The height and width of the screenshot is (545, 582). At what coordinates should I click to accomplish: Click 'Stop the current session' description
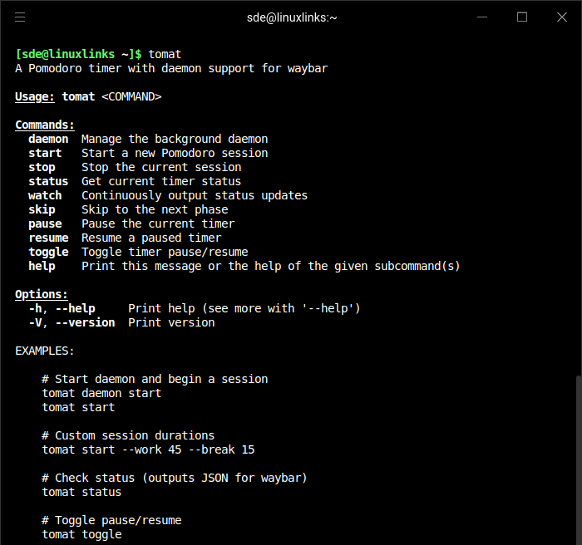(x=161, y=167)
